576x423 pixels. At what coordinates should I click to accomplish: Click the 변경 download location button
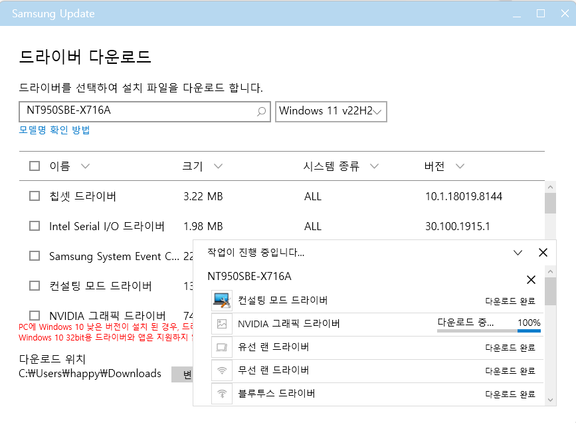tap(182, 374)
